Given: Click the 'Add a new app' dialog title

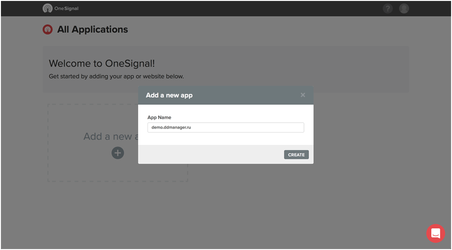Looking at the screenshot, I should [x=169, y=95].
